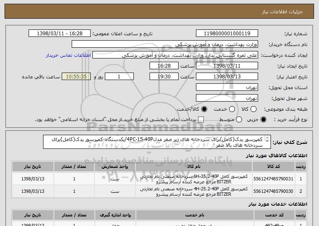Click delivery province field تهران
Image resolution: width=319 pixels, height=226 pixels.
(x=227, y=87)
